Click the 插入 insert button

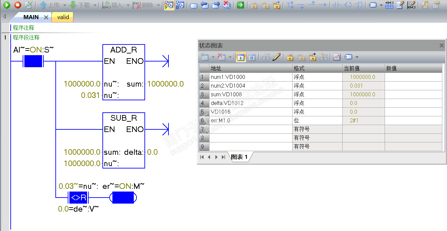[112, 5]
